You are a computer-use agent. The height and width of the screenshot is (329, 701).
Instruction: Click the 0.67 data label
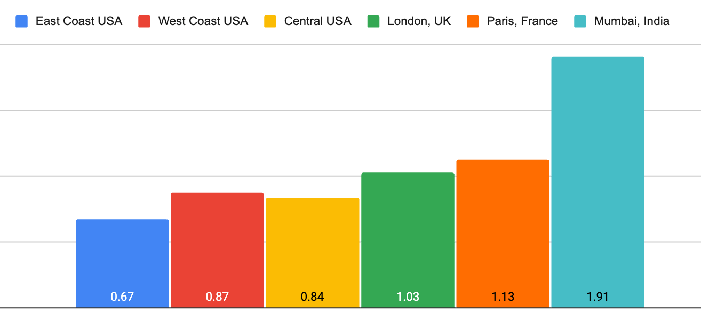point(122,297)
